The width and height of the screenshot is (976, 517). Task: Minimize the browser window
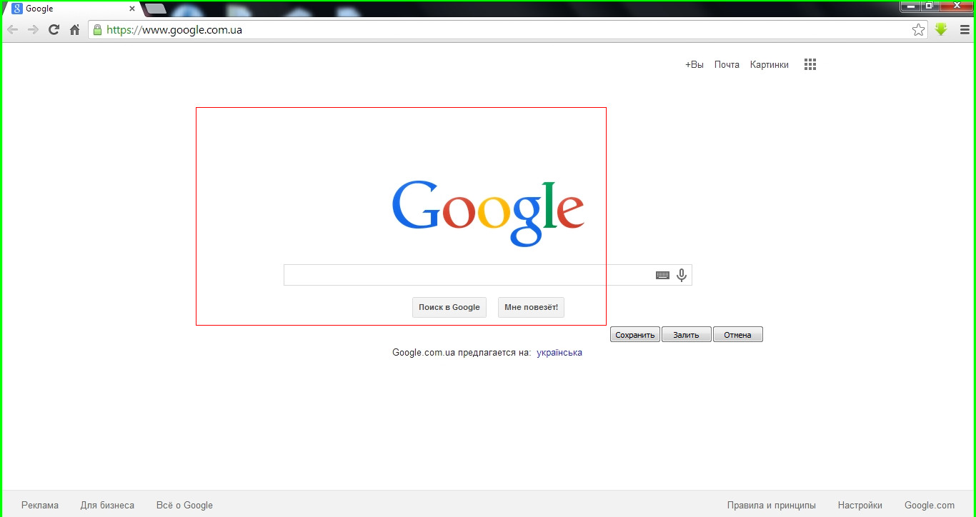[x=910, y=6]
